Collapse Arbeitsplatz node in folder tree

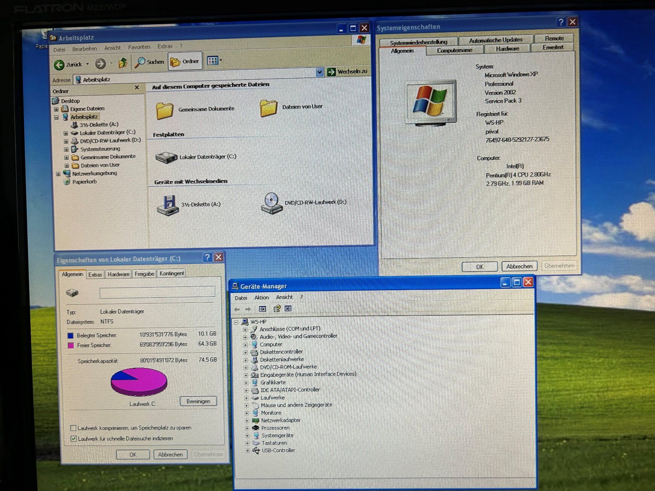56,117
